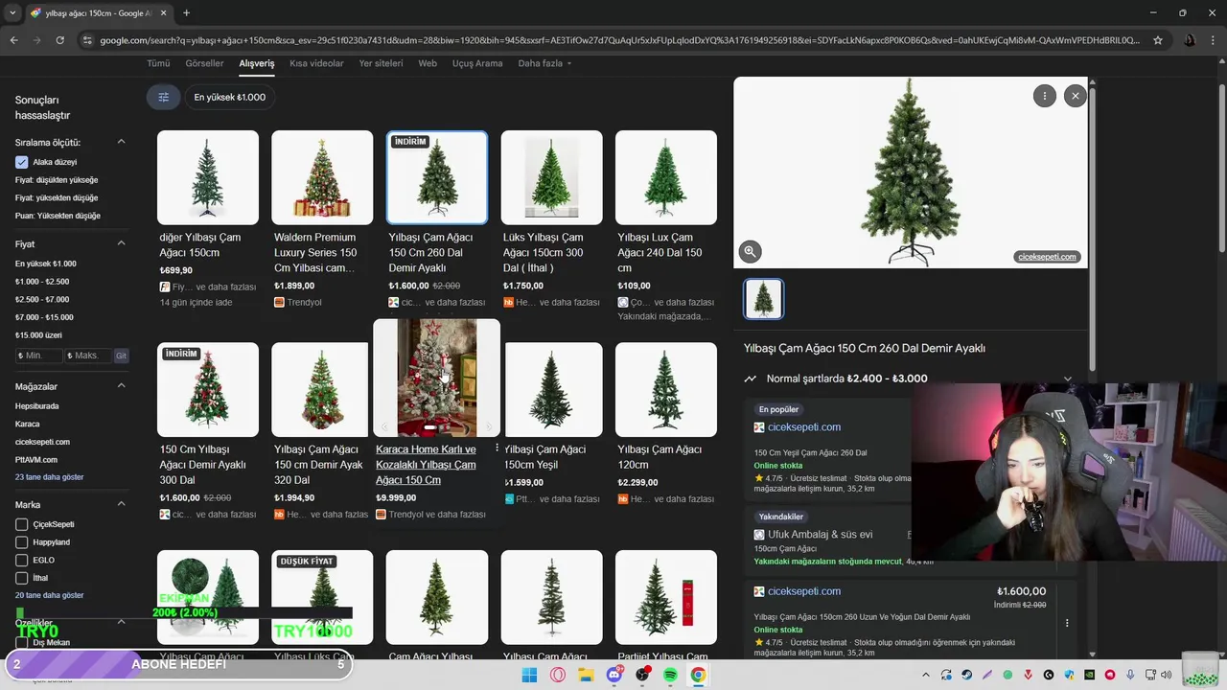Image resolution: width=1227 pixels, height=690 pixels.
Task: Click the price trend icon beside Normal şartlarda
Action: pyautogui.click(x=751, y=379)
